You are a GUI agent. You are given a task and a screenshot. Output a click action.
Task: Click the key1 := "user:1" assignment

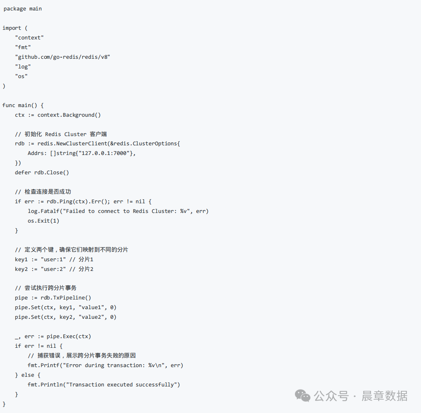[x=40, y=259]
